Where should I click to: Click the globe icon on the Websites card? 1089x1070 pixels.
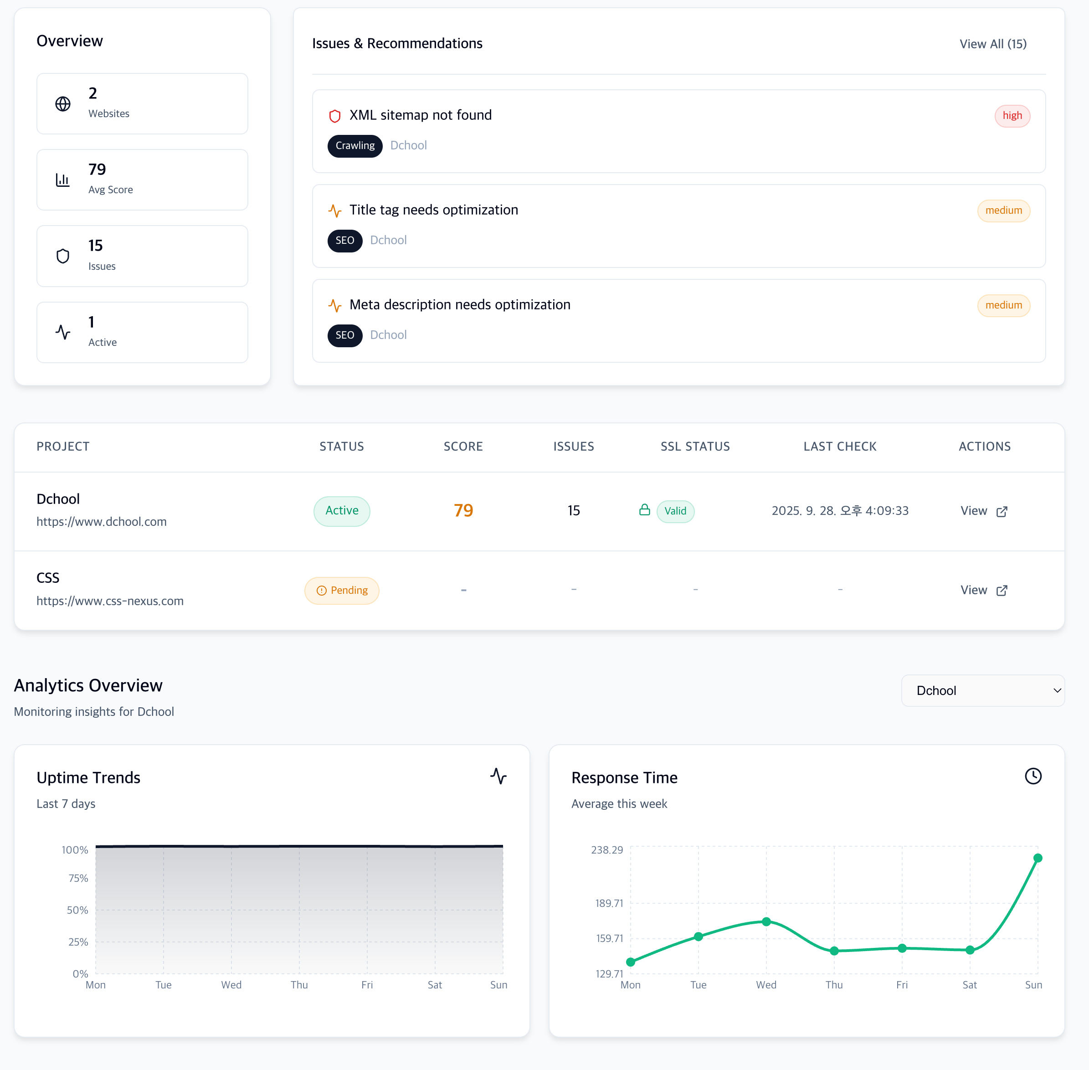[x=62, y=103]
